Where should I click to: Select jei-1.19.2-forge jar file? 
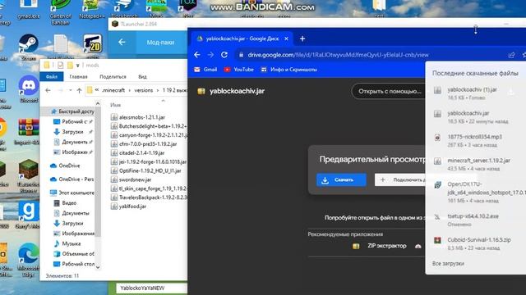149,162
